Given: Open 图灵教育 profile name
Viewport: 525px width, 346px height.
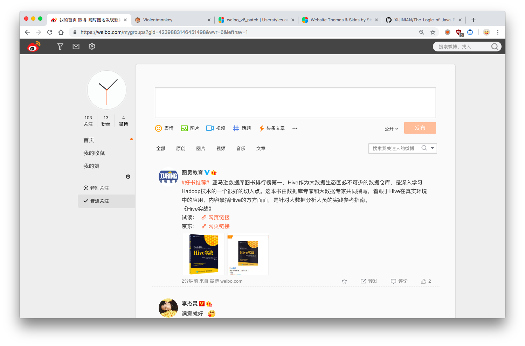Looking at the screenshot, I should pos(192,173).
